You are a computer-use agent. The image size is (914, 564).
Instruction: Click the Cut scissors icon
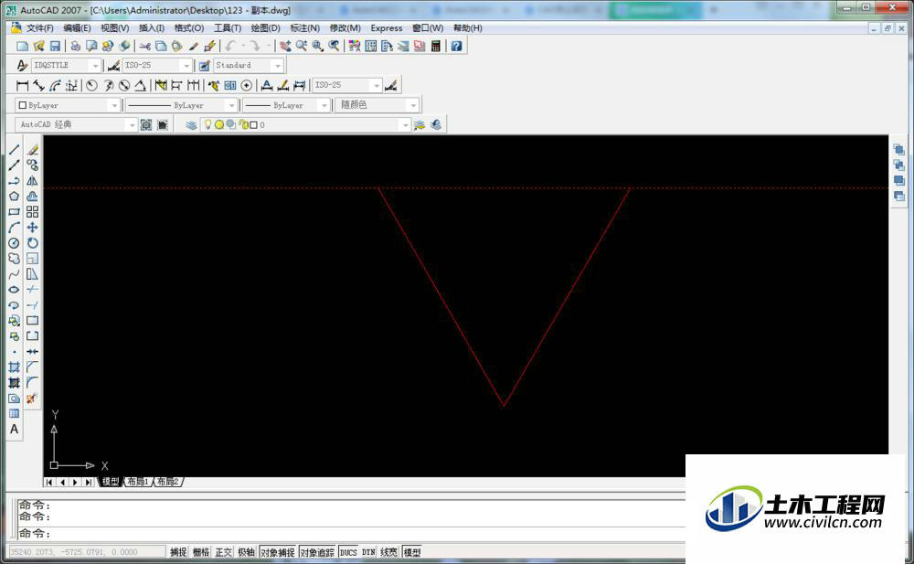click(144, 46)
